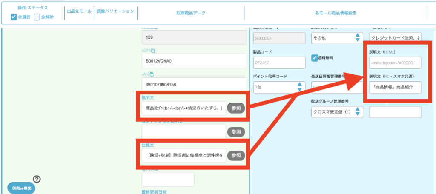Focus the 説明文 field starting 商品紹介
The height and width of the screenshot is (194, 436).
[x=184, y=108]
